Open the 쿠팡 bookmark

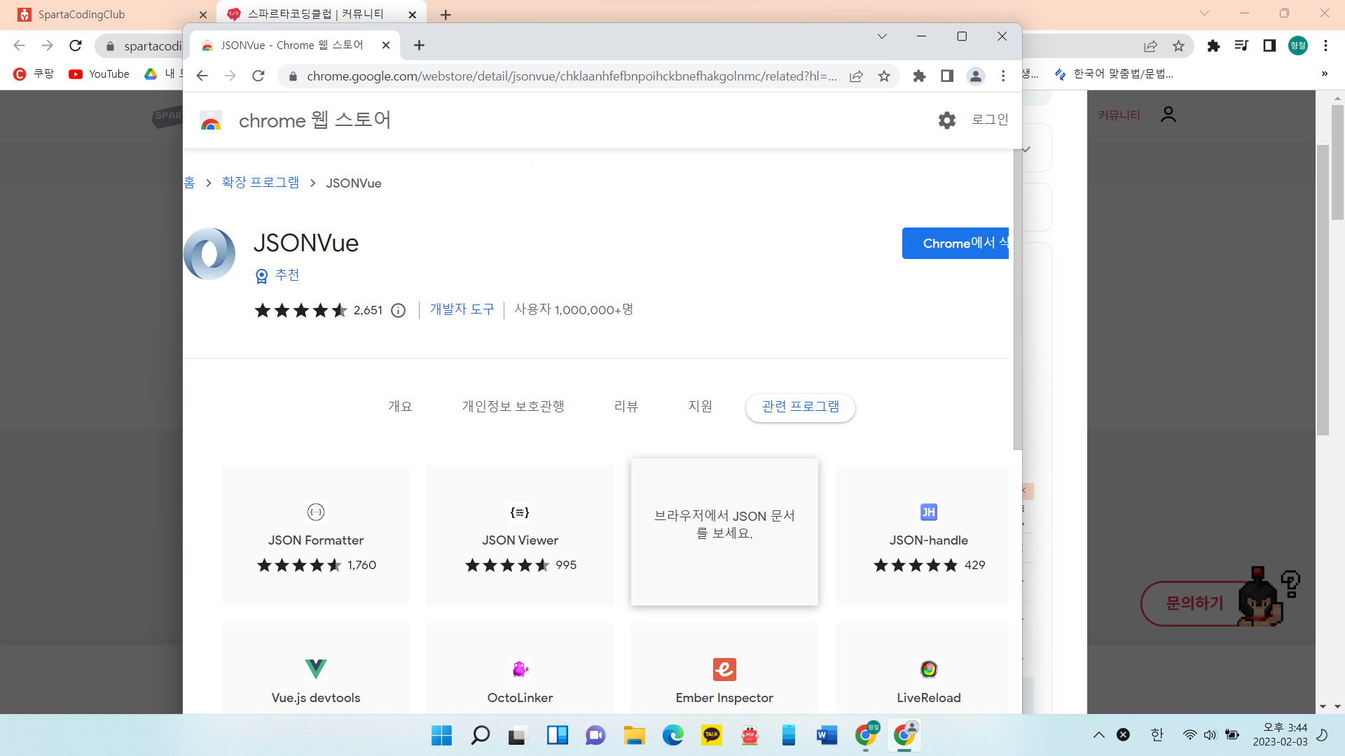pos(34,74)
